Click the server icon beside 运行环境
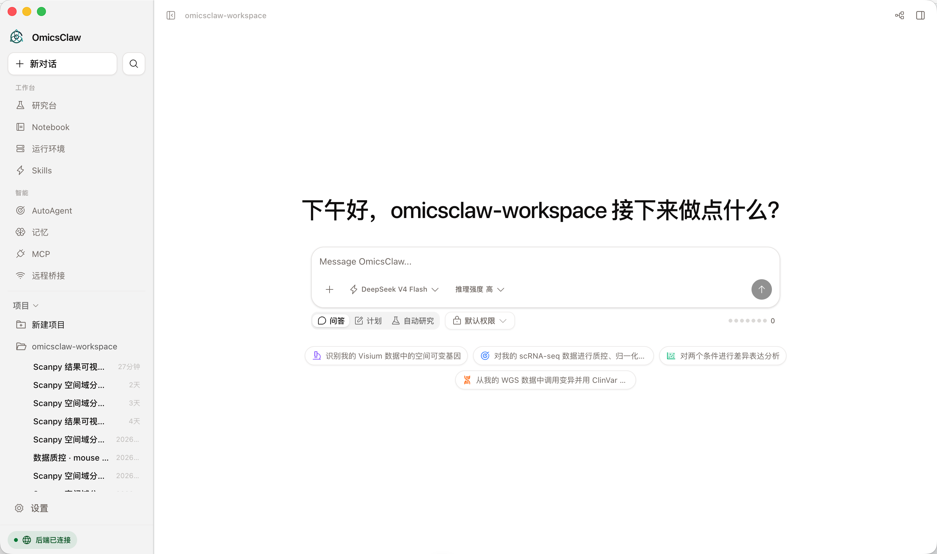 coord(20,149)
